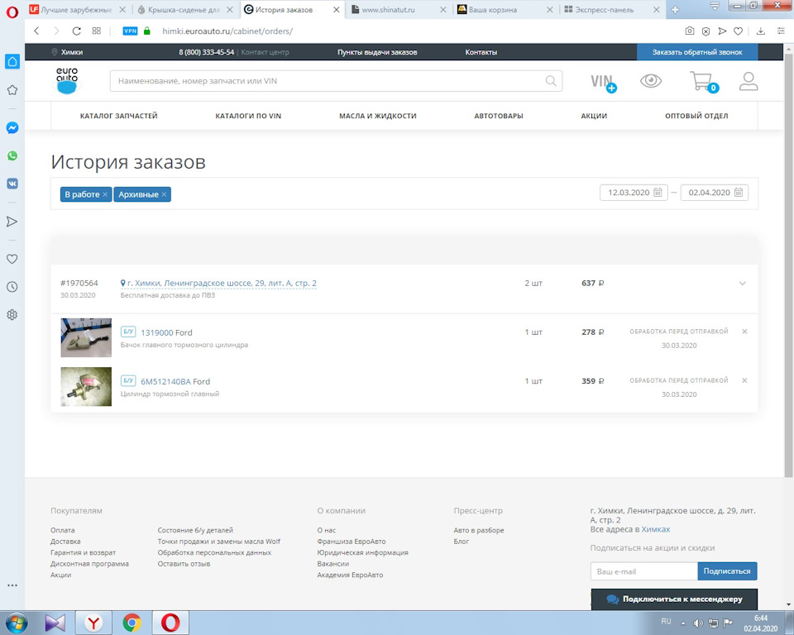Screen dimensions: 794x635
Task: Open heart pinboards icon in sidebar
Action: tap(12, 259)
